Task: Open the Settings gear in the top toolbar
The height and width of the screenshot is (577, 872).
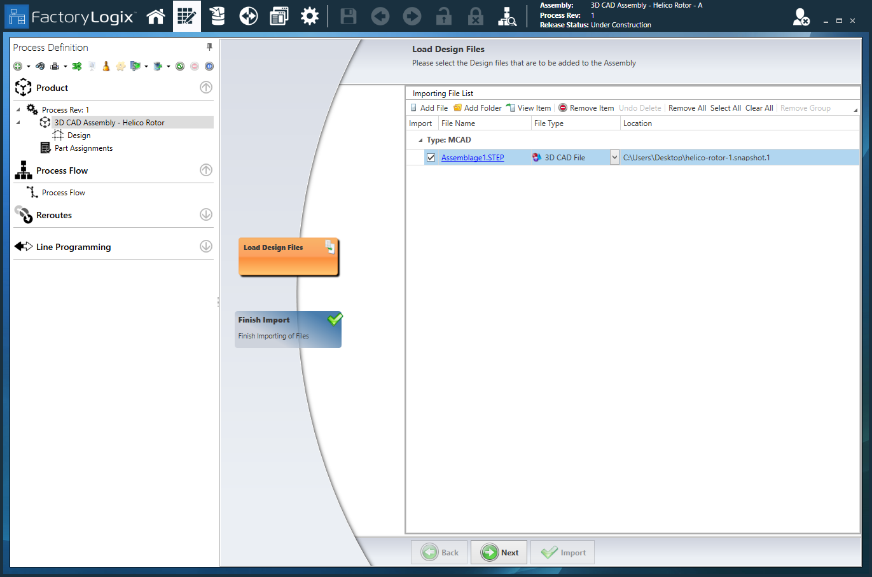Action: pyautogui.click(x=310, y=16)
